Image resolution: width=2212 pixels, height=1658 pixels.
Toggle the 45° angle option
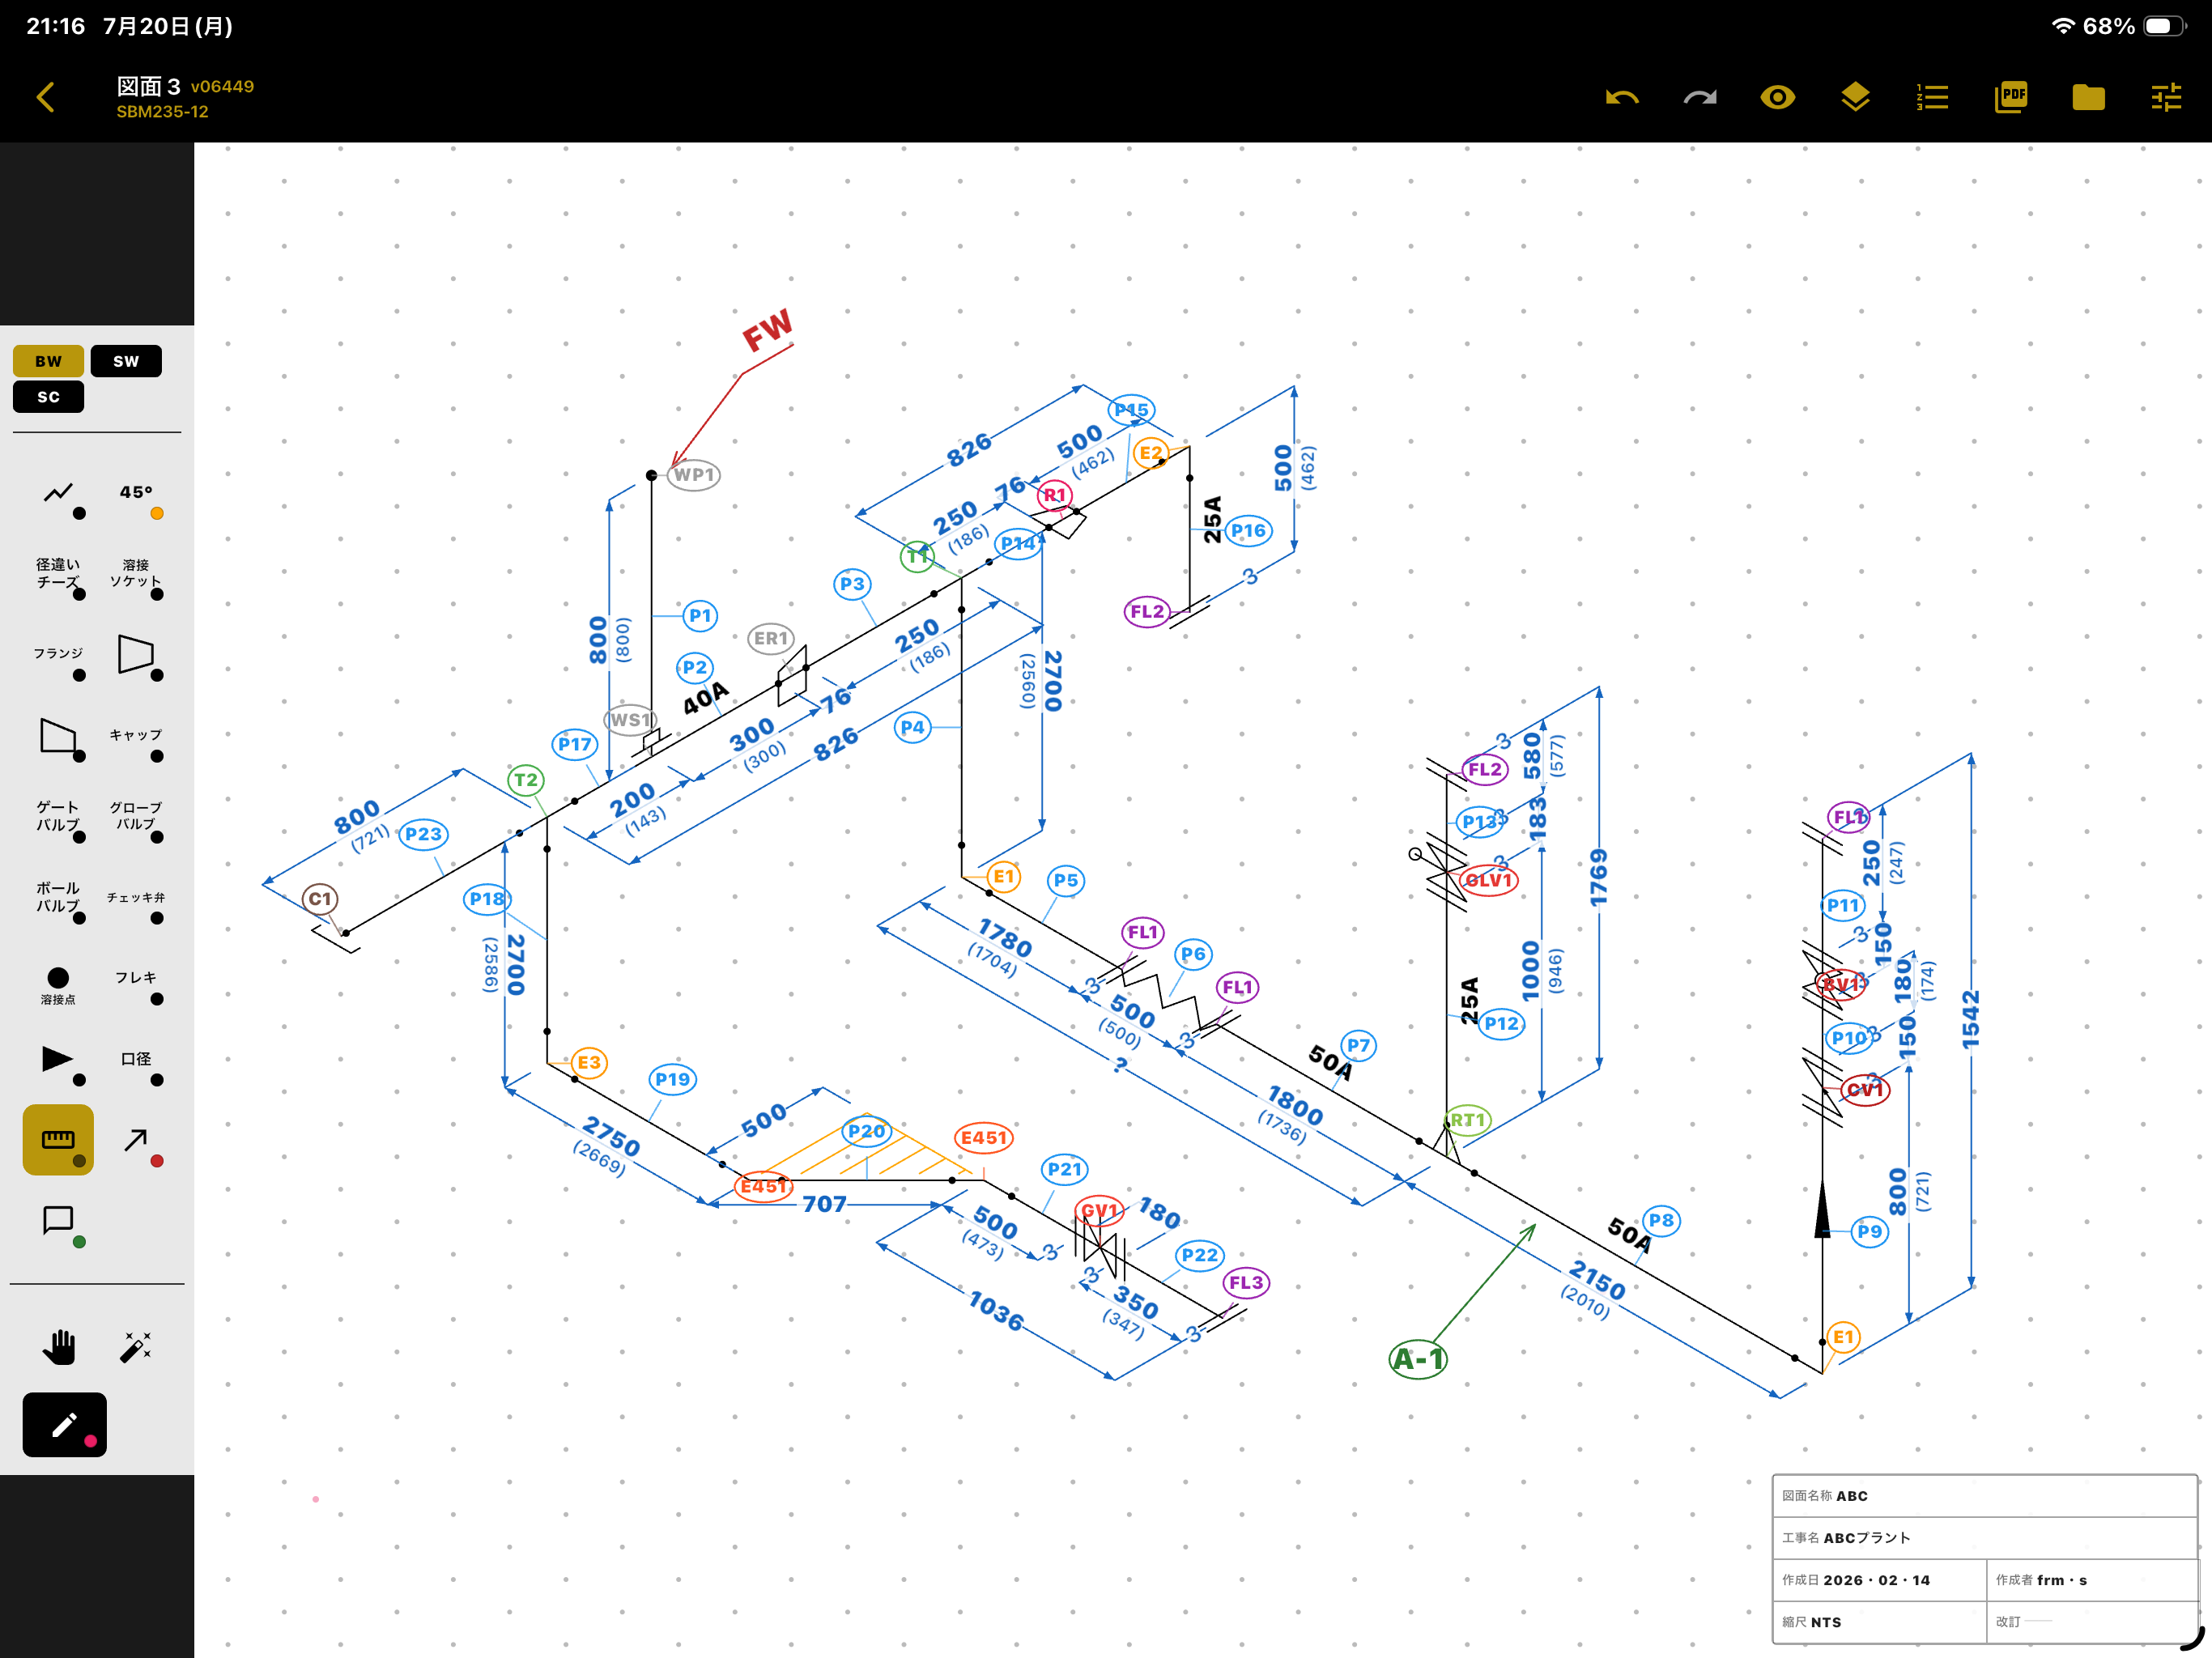click(136, 493)
